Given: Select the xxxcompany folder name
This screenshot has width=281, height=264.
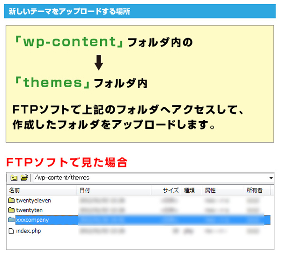Looking at the screenshot, I should (32, 220).
